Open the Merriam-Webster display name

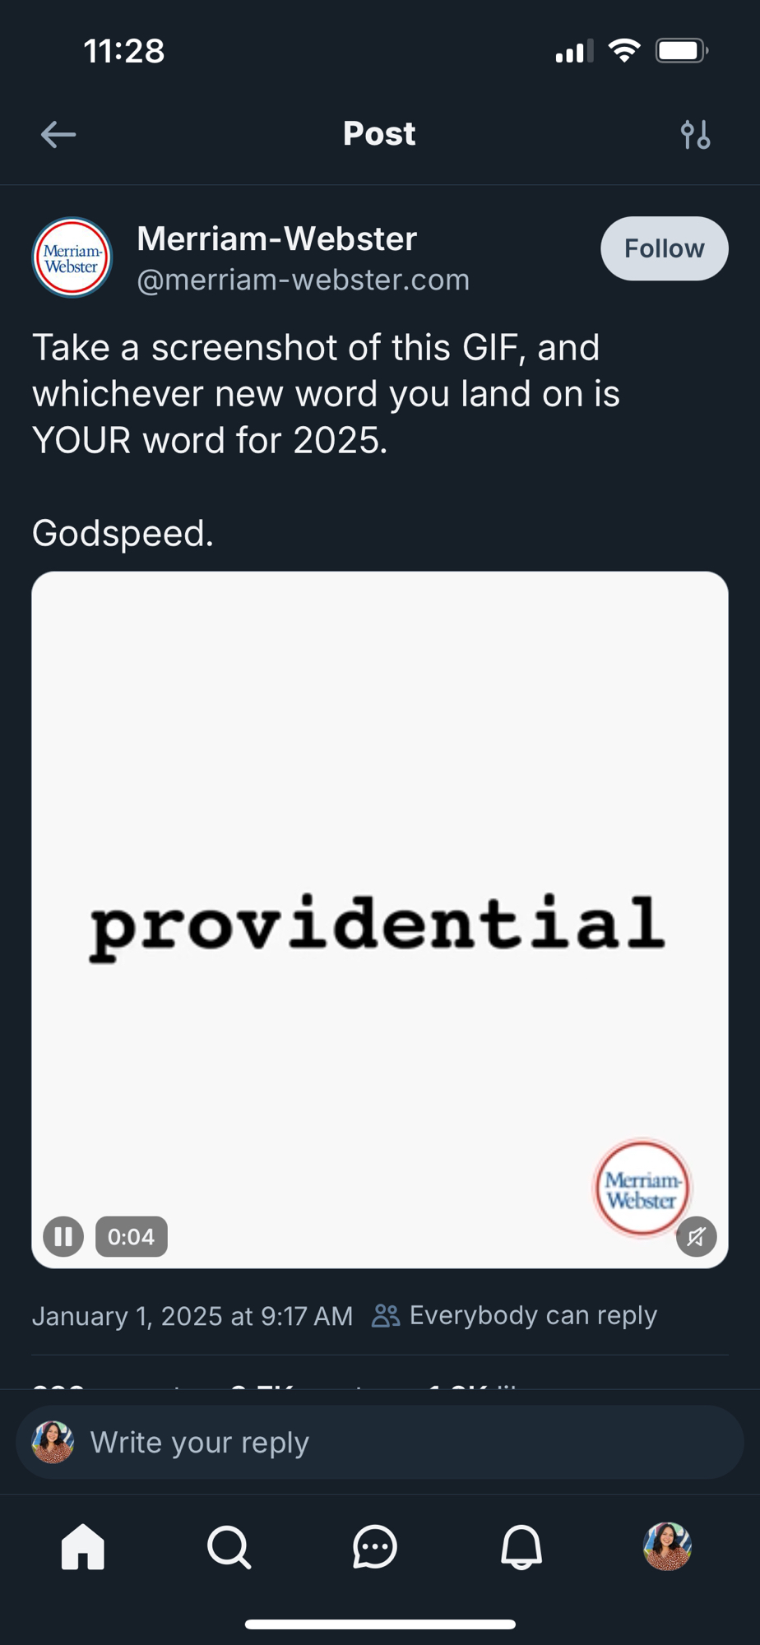pyautogui.click(x=277, y=239)
